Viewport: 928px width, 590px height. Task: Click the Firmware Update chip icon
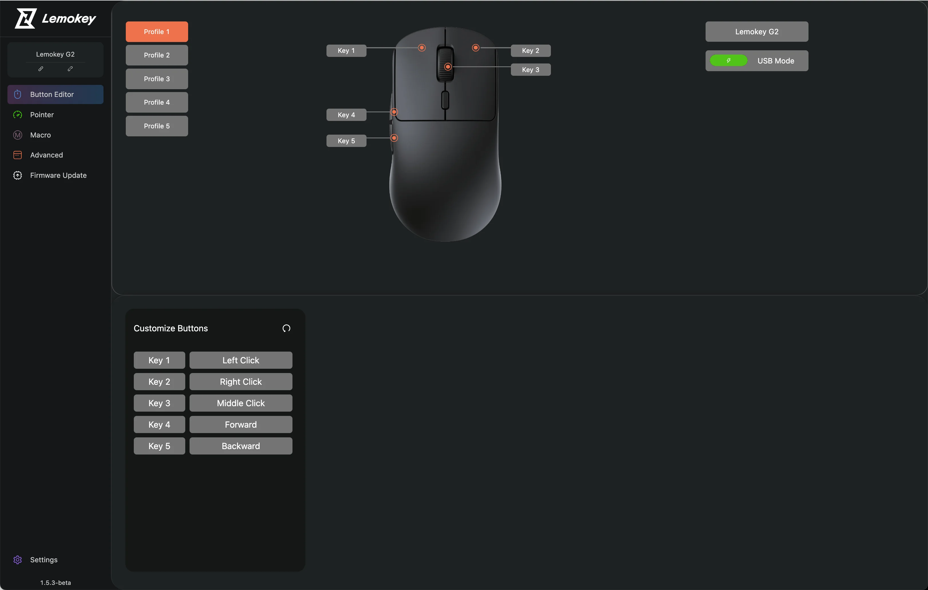coord(18,175)
